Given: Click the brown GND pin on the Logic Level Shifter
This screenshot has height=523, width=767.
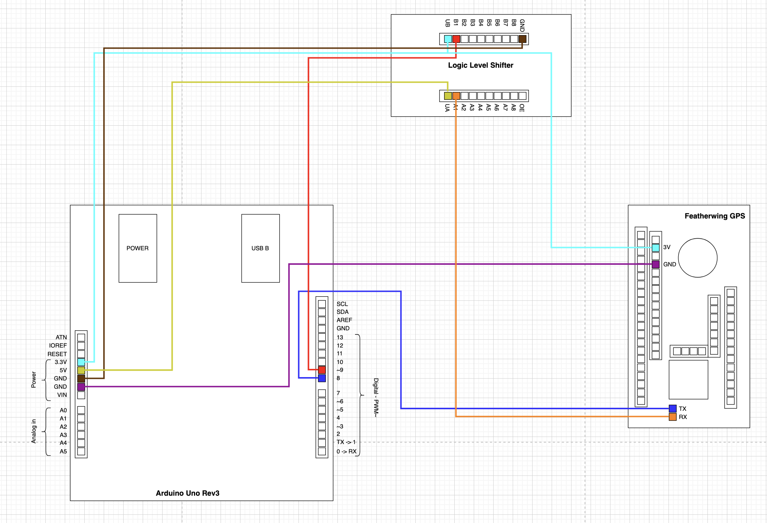Looking at the screenshot, I should coord(522,38).
